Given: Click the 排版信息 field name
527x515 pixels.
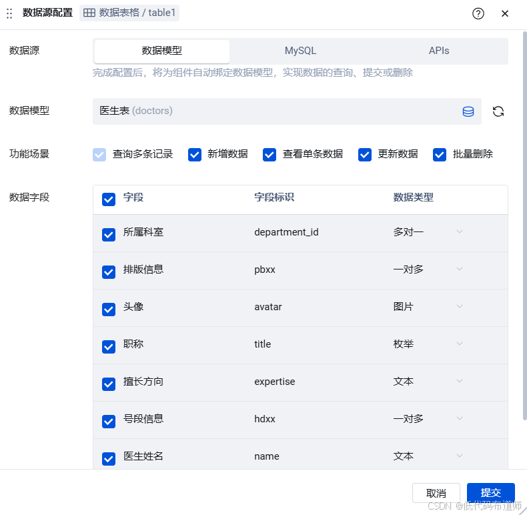Looking at the screenshot, I should click(x=143, y=270).
